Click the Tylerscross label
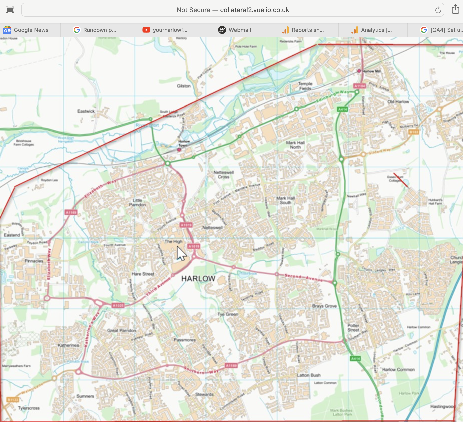The width and height of the screenshot is (463, 422). pos(29,408)
